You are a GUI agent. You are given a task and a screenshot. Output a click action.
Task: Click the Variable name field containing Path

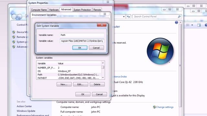click(82, 35)
